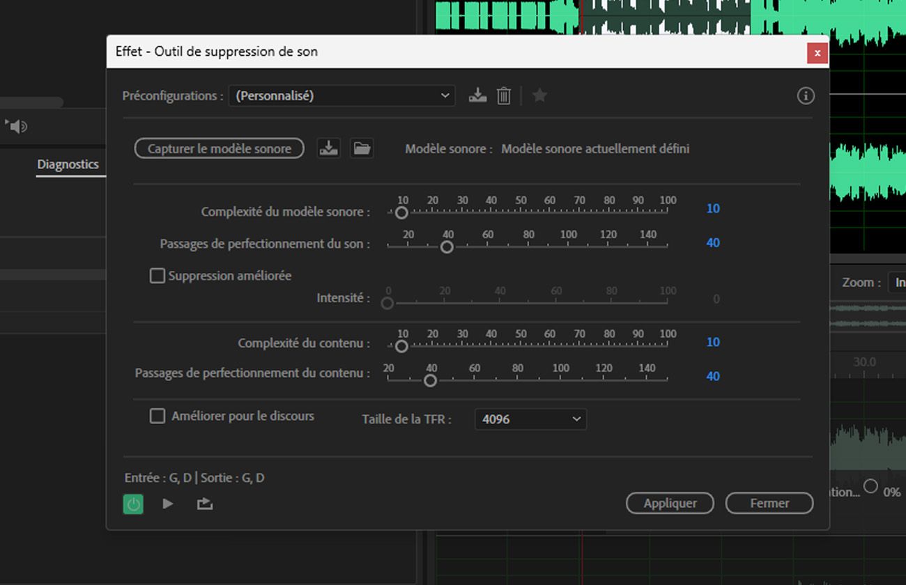Switch to the Diagnostics tab
The width and height of the screenshot is (906, 585).
tap(68, 164)
